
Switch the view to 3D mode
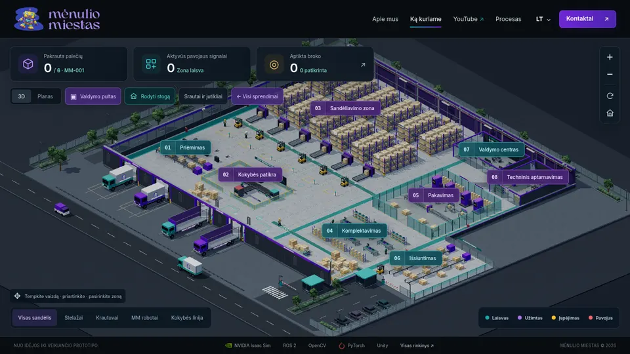[21, 96]
